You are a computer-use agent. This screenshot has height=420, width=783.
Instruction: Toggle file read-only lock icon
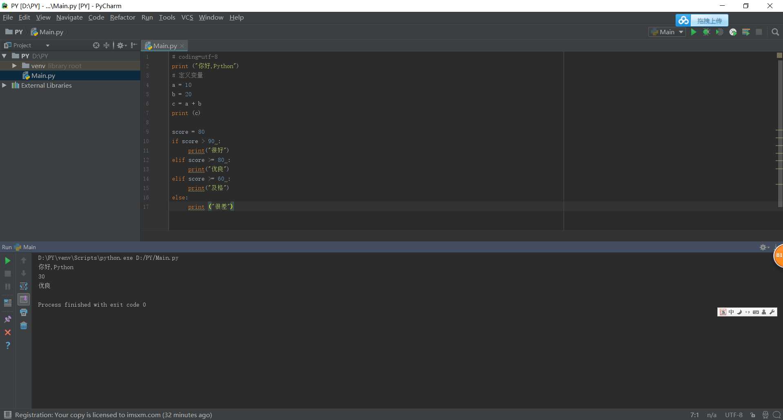coord(753,415)
